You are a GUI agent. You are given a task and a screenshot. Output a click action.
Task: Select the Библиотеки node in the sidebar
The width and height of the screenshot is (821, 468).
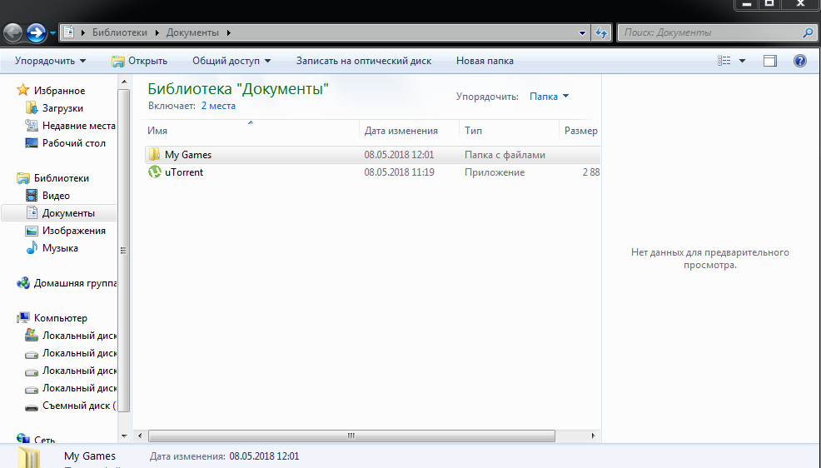[x=62, y=178]
